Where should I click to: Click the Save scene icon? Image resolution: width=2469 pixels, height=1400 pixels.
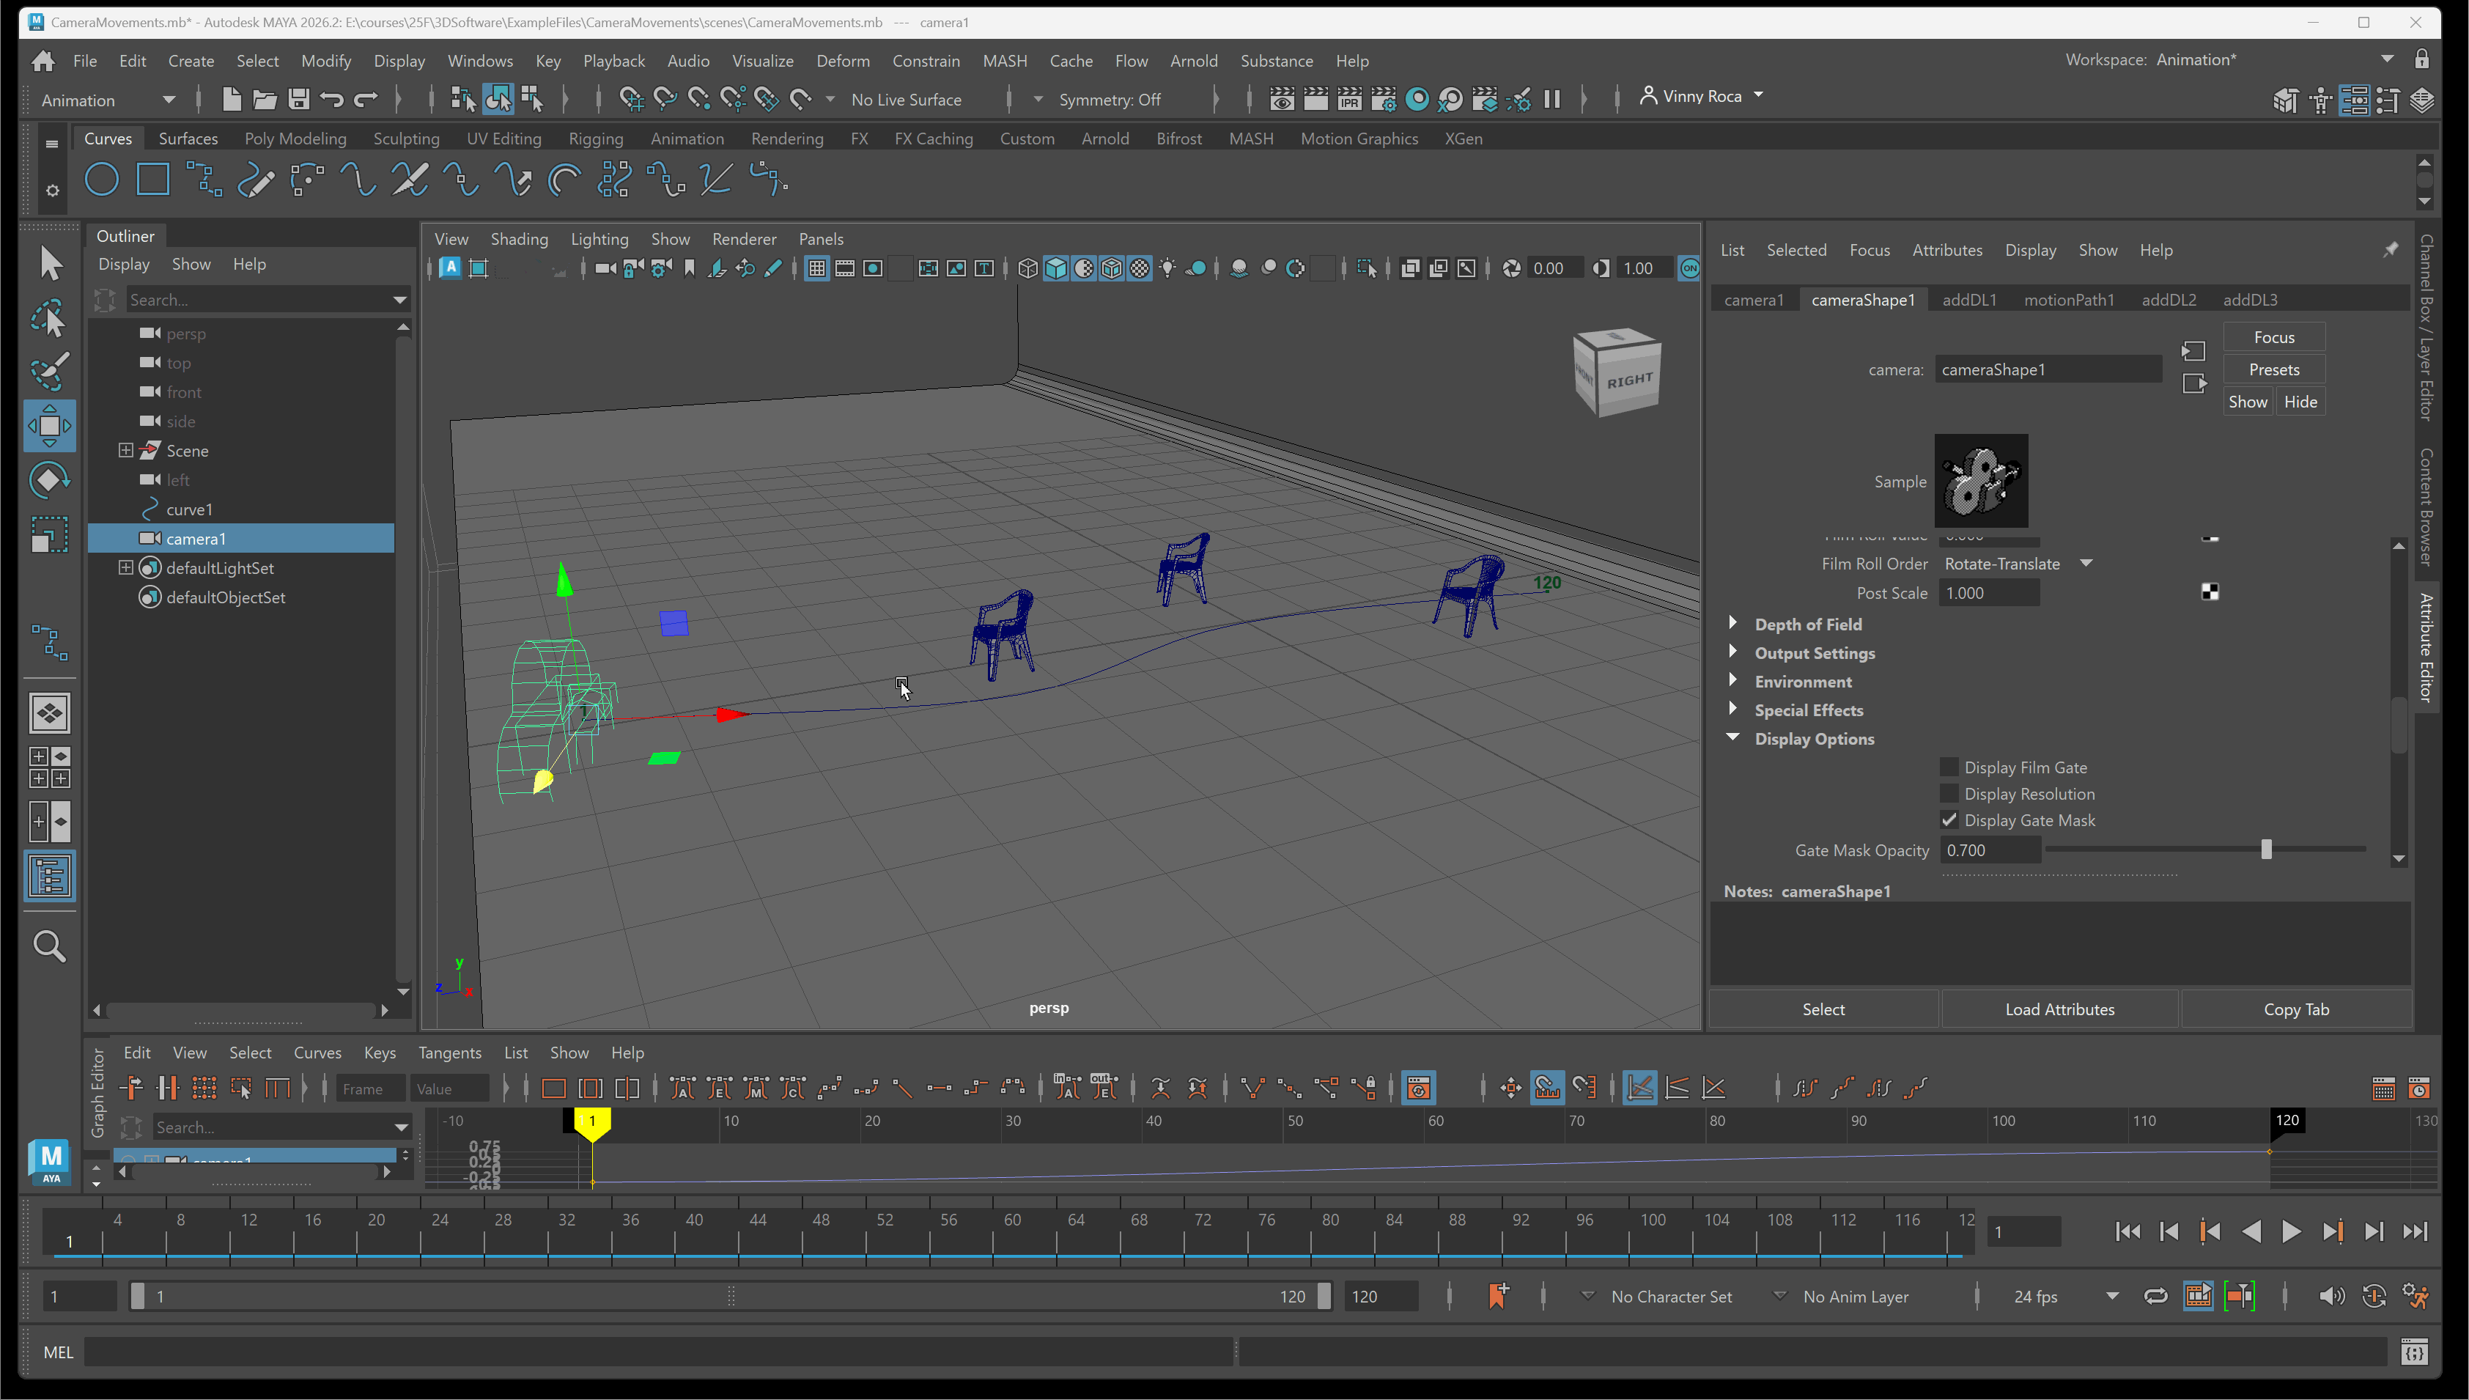pos(299,99)
